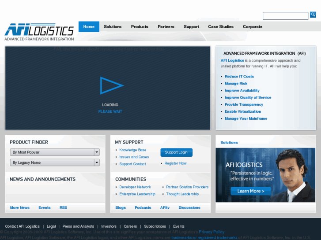Open the Corporate menu

253,27
